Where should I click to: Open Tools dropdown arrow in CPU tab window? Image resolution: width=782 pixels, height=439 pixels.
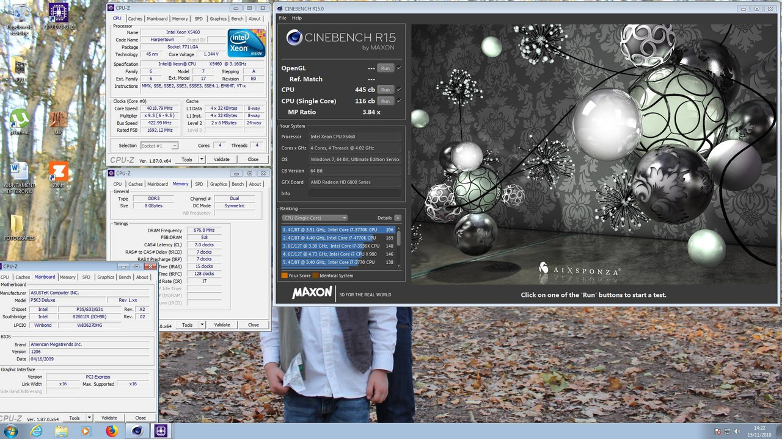[202, 159]
